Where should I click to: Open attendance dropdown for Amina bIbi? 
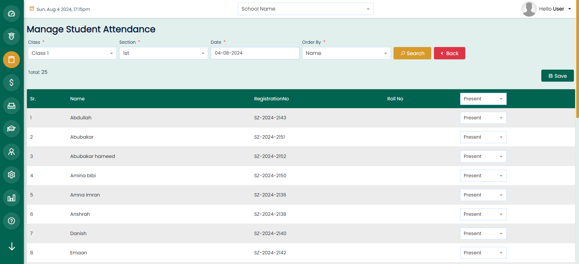coord(483,176)
